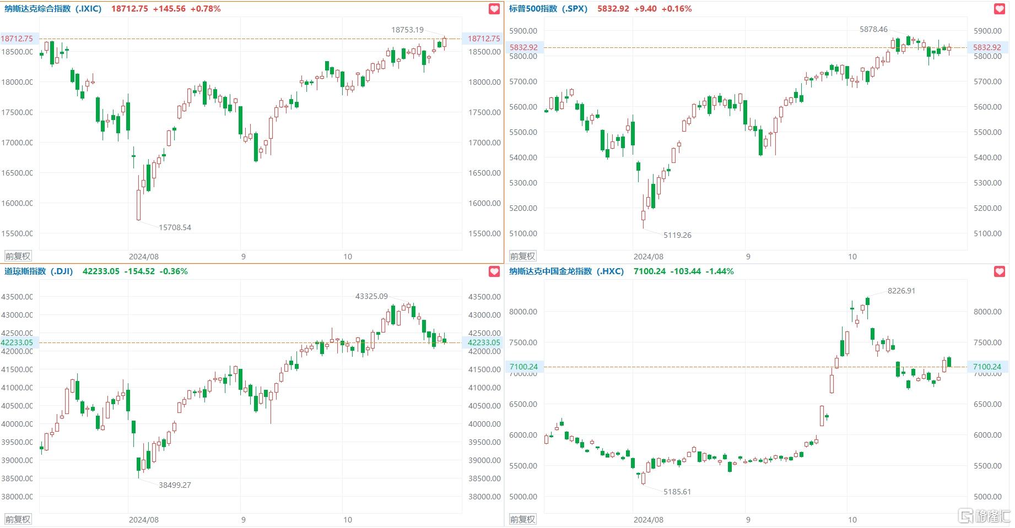Click the 5878.46 high label on S&P chart
Screen dimensions: 1015x528
click(873, 29)
